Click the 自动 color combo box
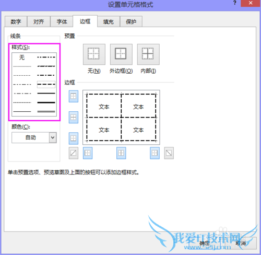Screen dimensions: 261x255 pos(34,137)
